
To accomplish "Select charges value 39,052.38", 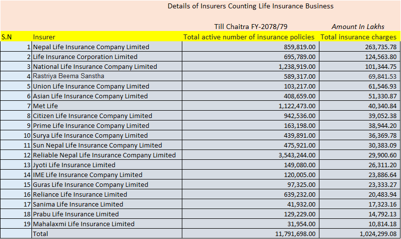I will click(x=383, y=116).
